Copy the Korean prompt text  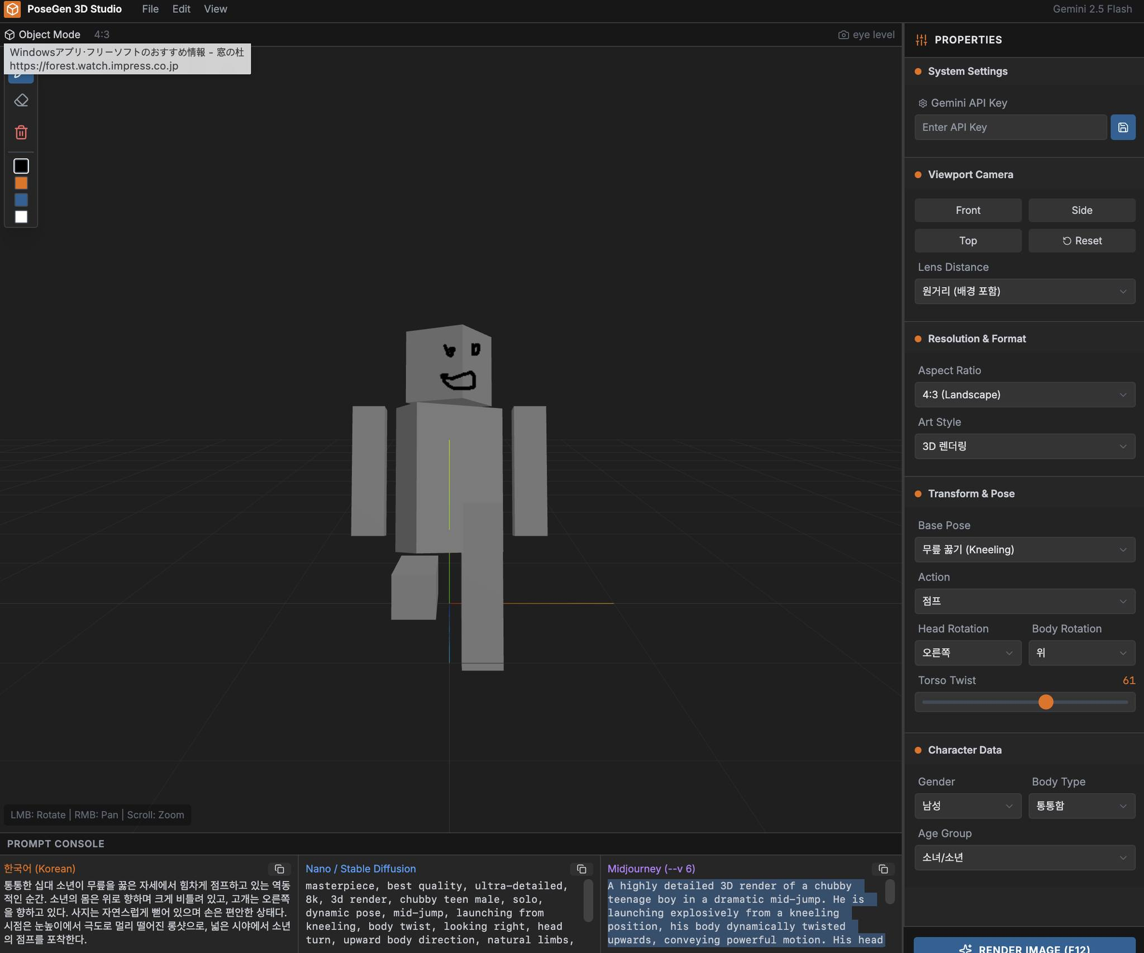click(x=279, y=869)
